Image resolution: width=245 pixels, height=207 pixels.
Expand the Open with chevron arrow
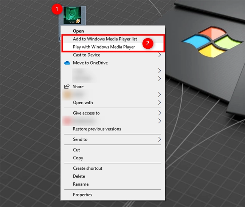tap(160, 103)
